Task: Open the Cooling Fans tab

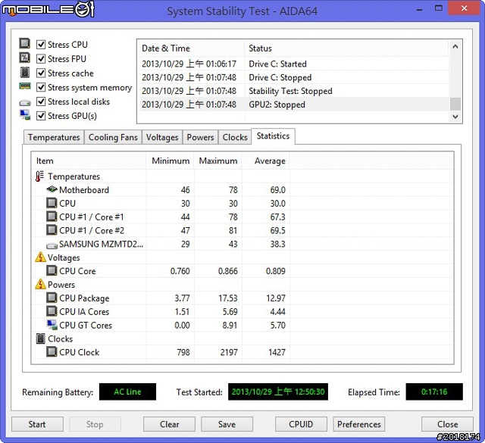Action: tap(113, 137)
